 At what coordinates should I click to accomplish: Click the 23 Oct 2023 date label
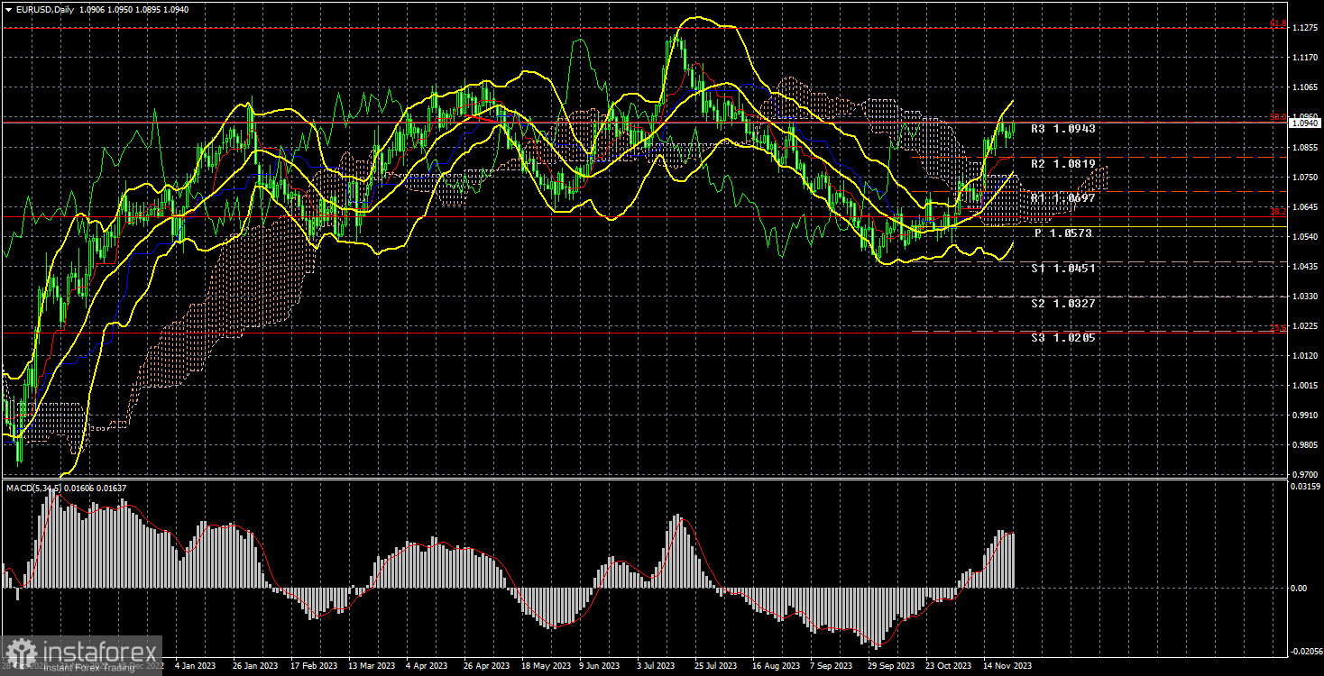tap(949, 666)
